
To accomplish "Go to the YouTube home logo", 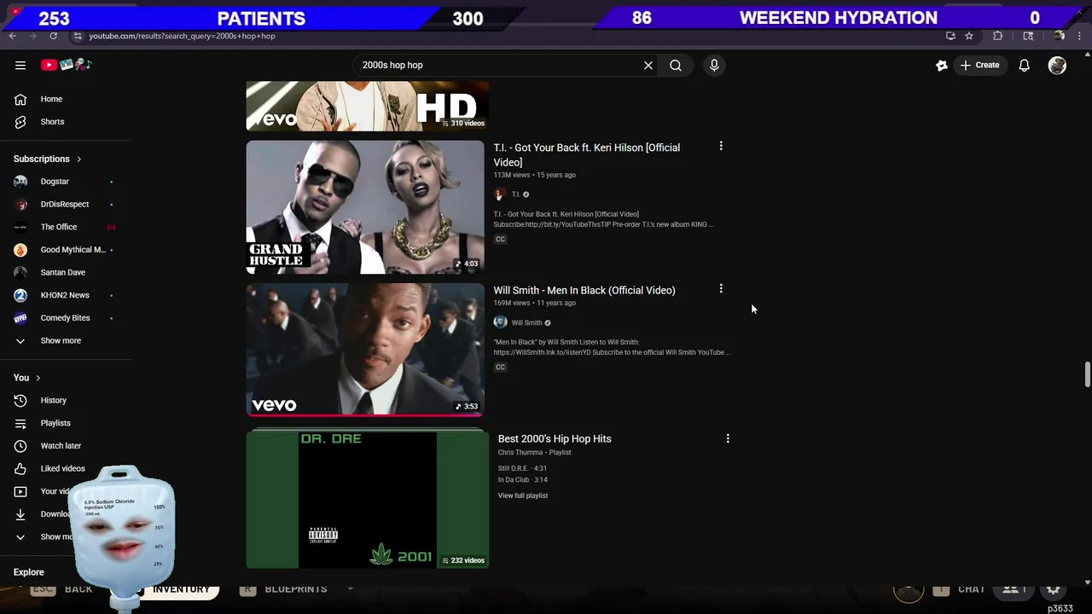I will click(x=67, y=65).
